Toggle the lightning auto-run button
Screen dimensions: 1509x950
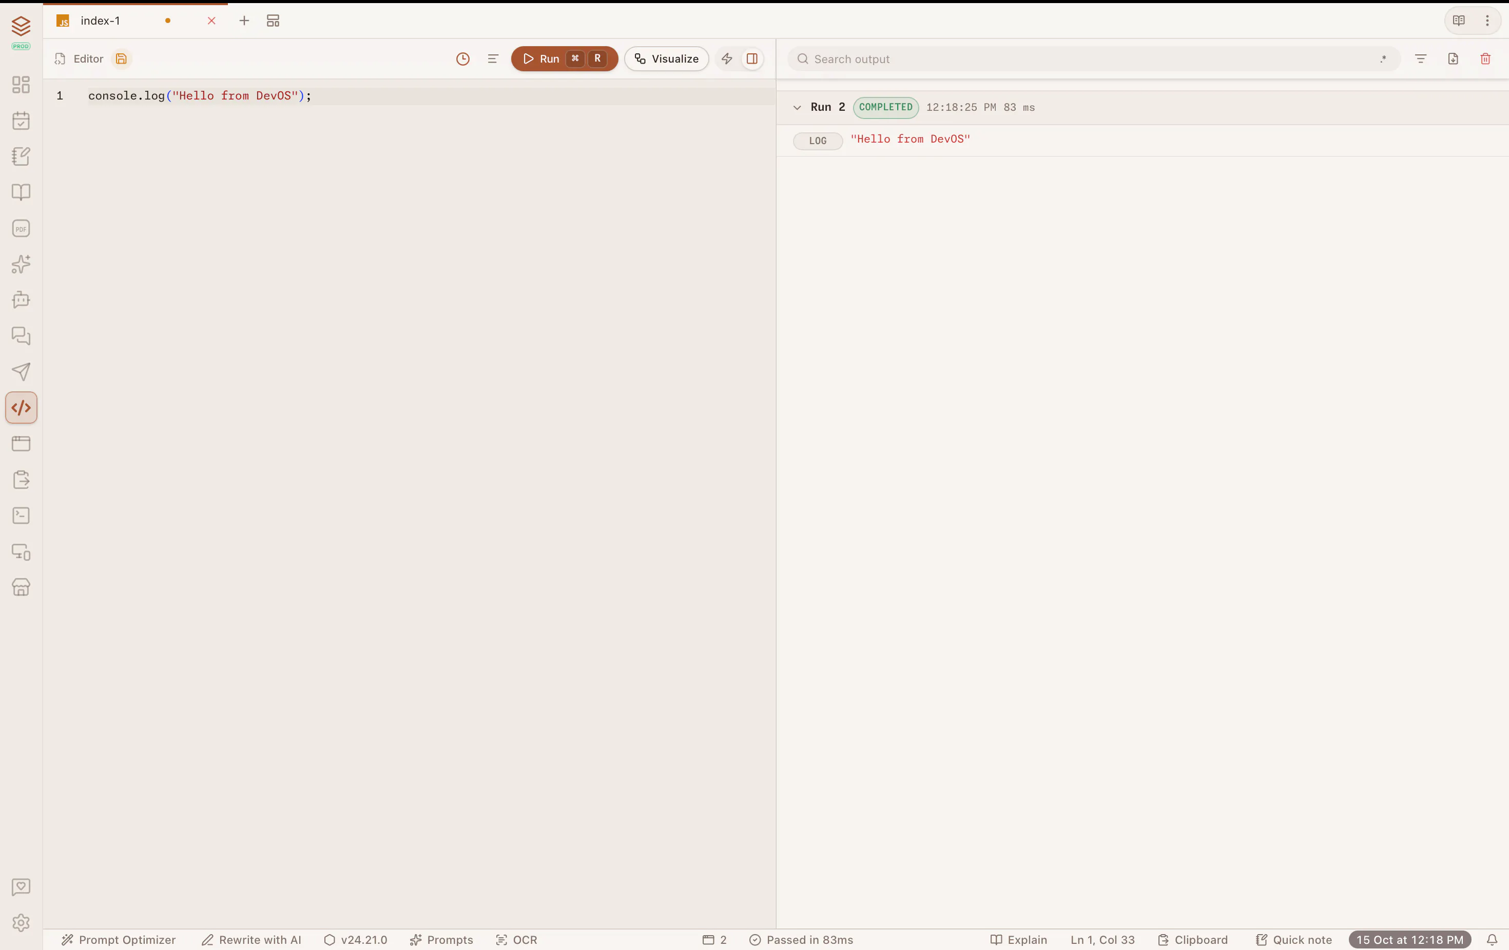726,59
